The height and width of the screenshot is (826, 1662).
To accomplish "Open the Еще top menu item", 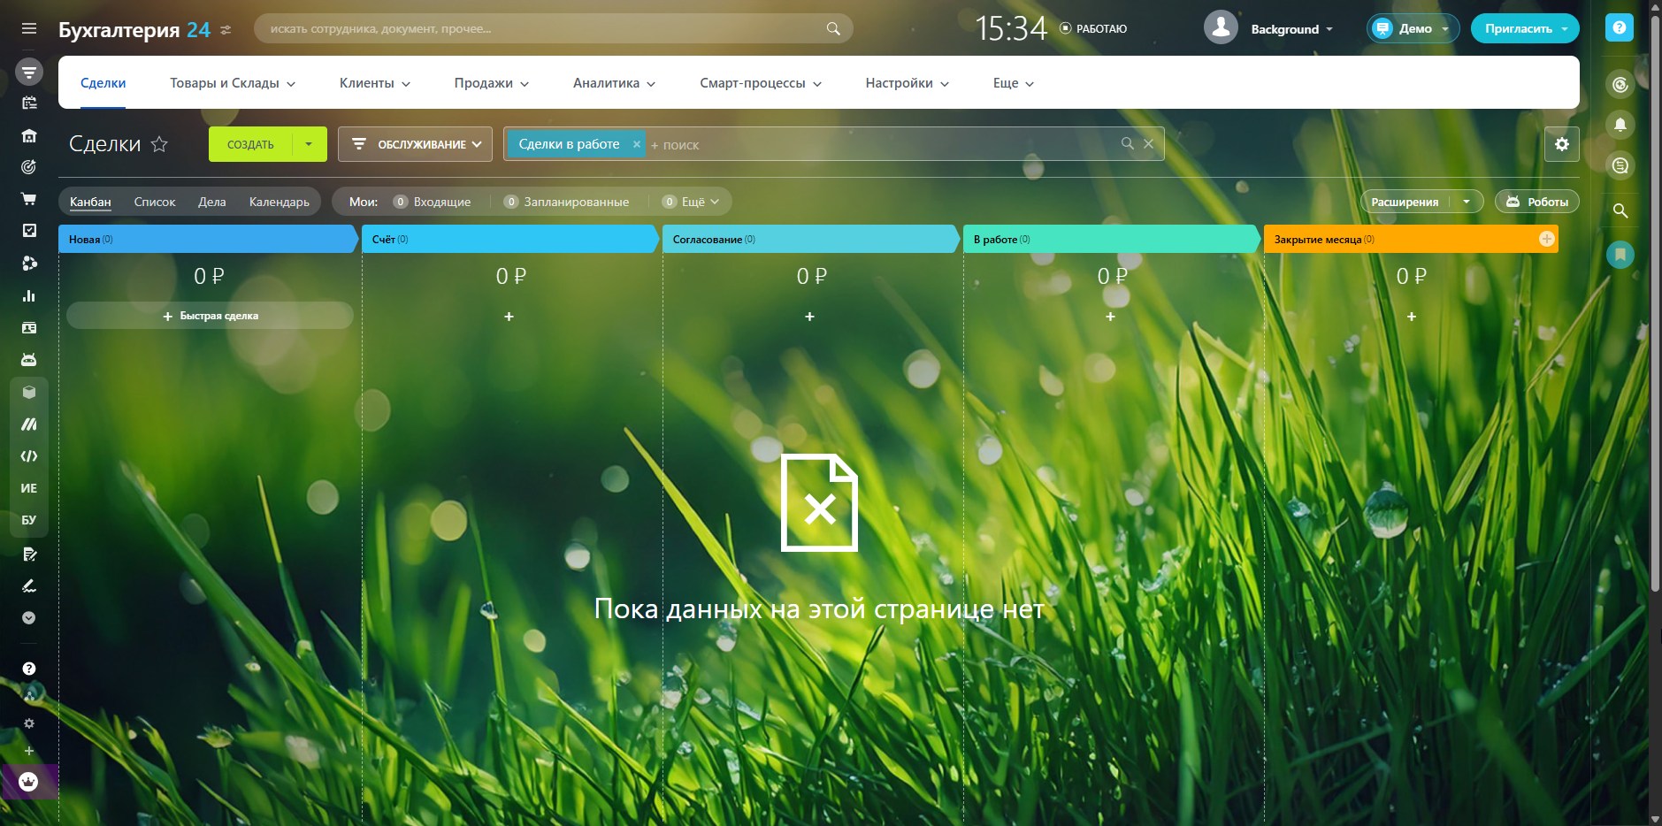I will [x=1014, y=83].
